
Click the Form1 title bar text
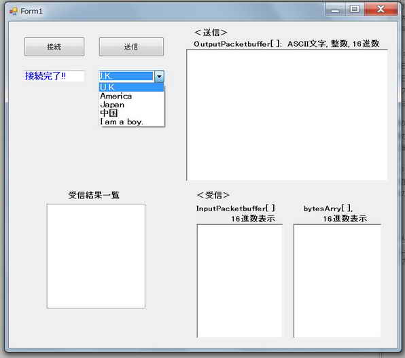click(x=31, y=11)
